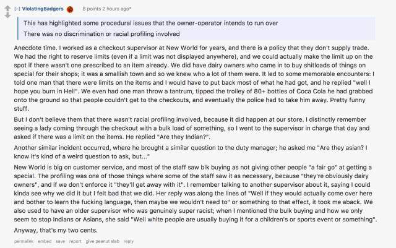Click the embed link under the comment
Screen dimensions: 396x248
point(45,241)
